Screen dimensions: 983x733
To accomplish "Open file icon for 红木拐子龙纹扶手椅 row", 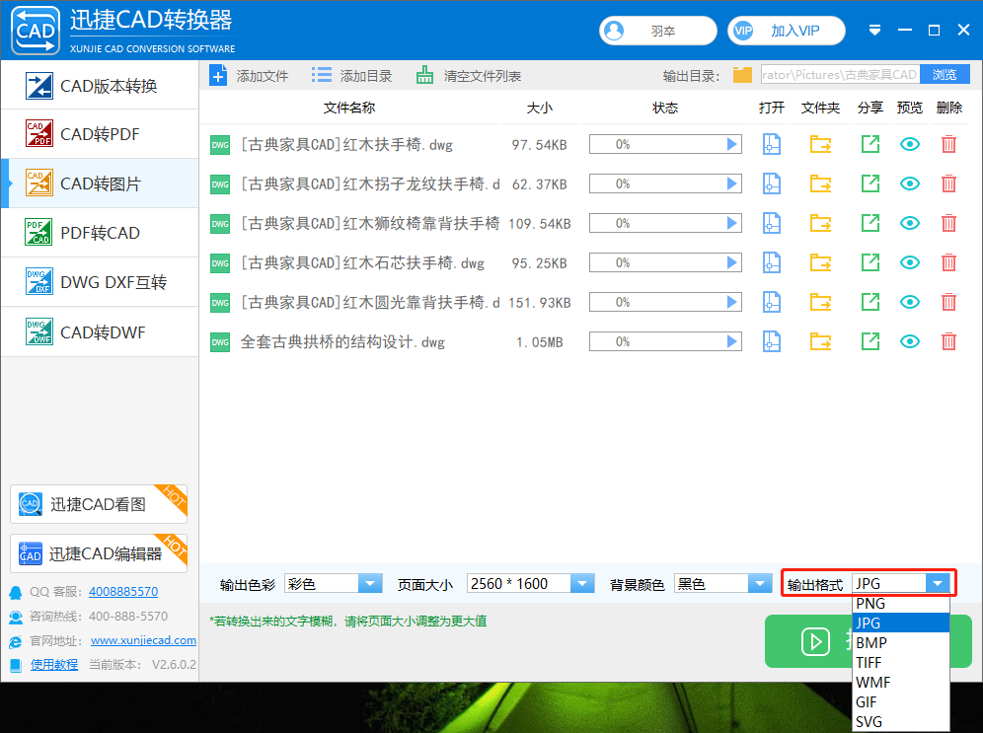I will (x=771, y=183).
